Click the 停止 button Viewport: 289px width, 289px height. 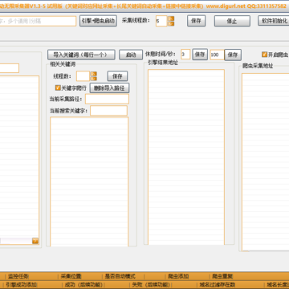tap(232, 21)
